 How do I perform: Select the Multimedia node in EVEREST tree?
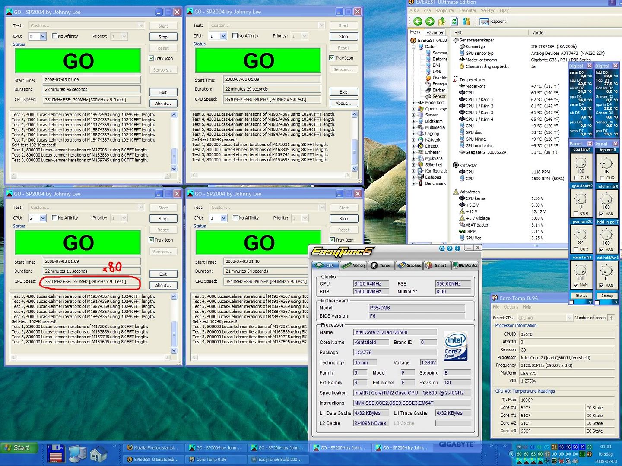coord(431,127)
